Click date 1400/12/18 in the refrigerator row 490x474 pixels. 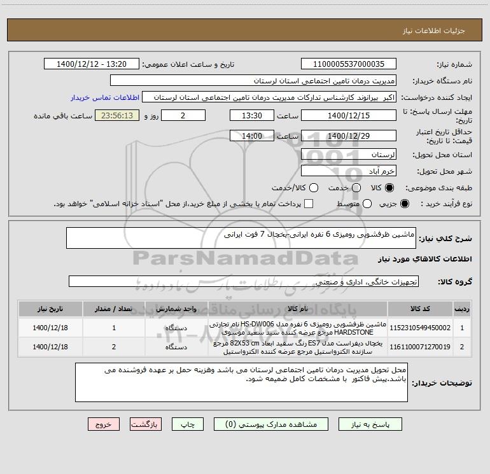pyautogui.click(x=50, y=347)
